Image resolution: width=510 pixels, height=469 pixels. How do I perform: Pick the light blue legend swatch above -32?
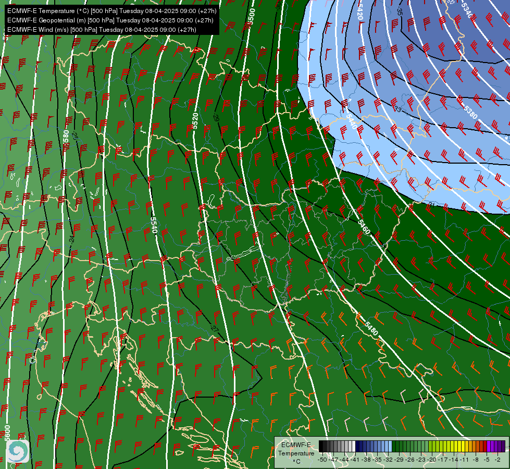tap(390, 446)
